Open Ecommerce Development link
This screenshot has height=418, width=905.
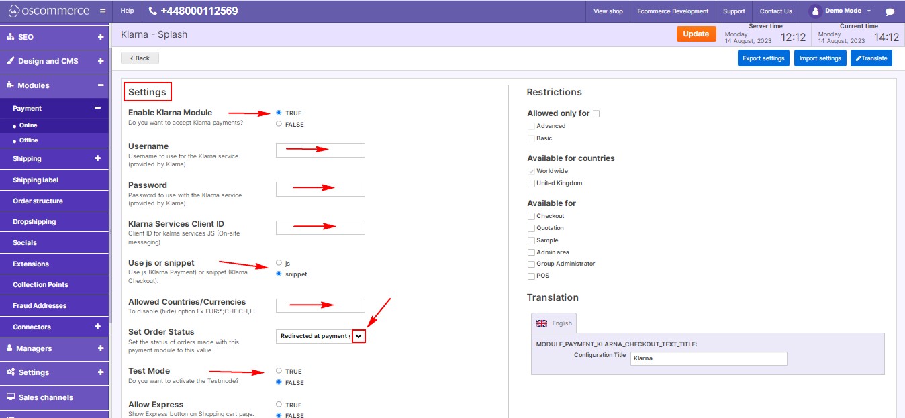click(x=673, y=11)
